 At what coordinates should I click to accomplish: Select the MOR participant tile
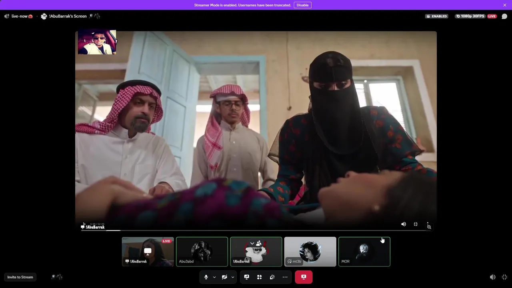point(364,252)
